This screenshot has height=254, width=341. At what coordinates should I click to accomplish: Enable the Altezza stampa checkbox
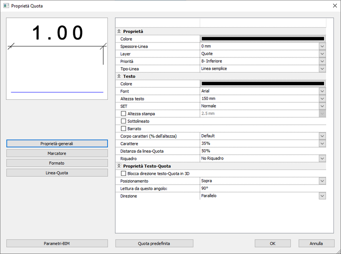[123, 113]
